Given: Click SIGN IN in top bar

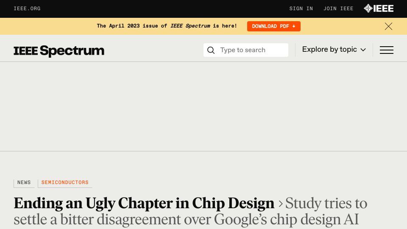Looking at the screenshot, I should 301,8.
